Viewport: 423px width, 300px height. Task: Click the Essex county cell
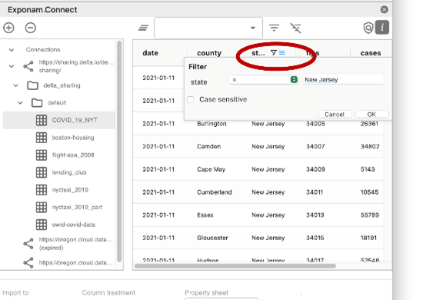pos(205,215)
